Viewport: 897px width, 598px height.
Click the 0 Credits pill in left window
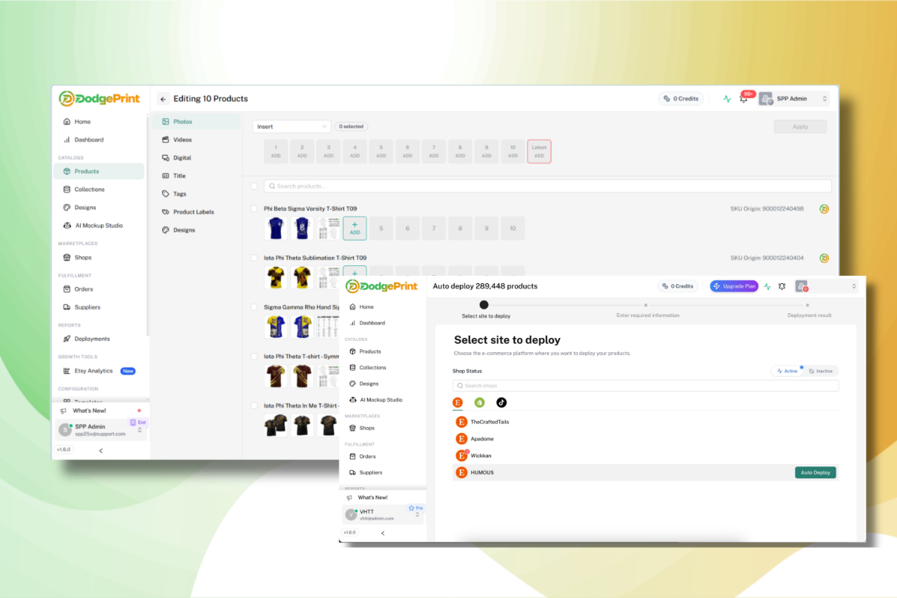click(680, 99)
